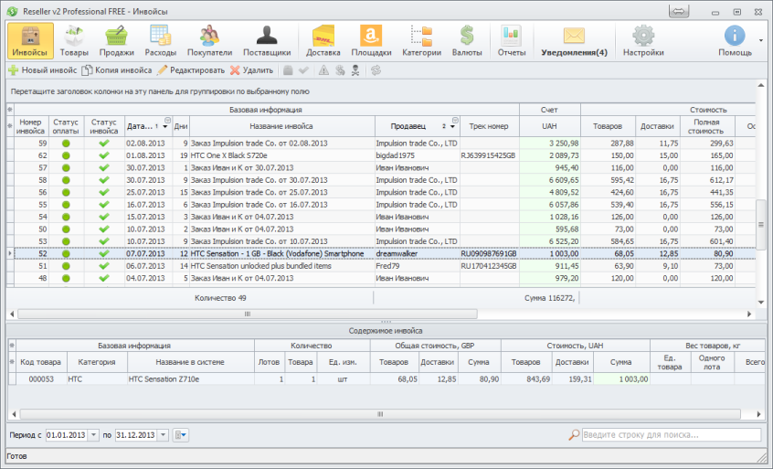This screenshot has width=773, height=469.
Task: Open the Товары section
Action: (74, 41)
